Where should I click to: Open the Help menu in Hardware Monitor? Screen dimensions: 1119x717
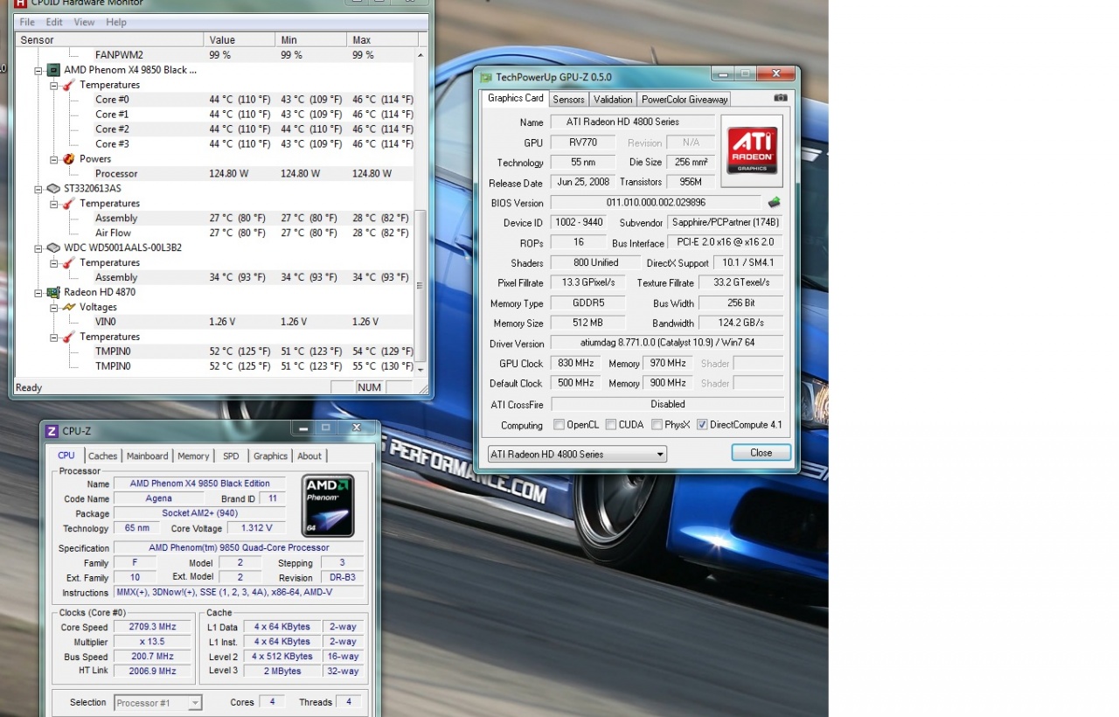tap(116, 22)
